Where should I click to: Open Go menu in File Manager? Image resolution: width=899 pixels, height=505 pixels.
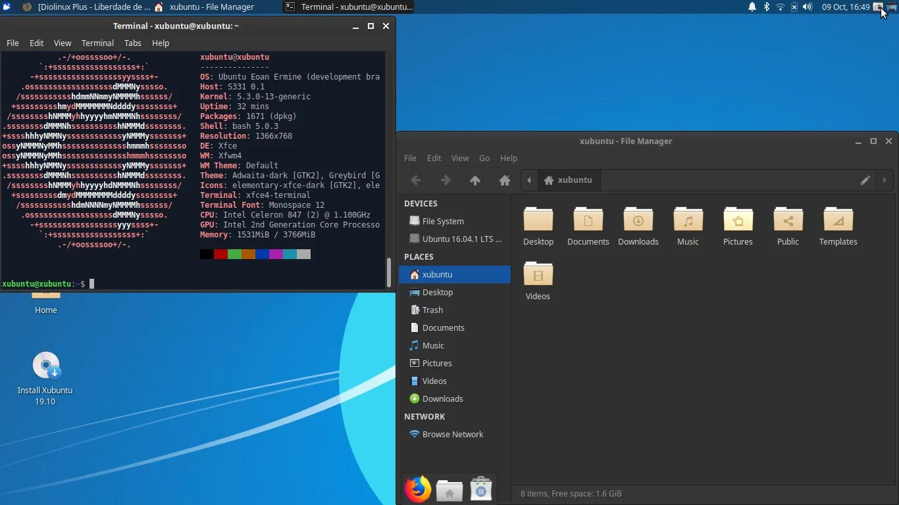[x=484, y=158]
